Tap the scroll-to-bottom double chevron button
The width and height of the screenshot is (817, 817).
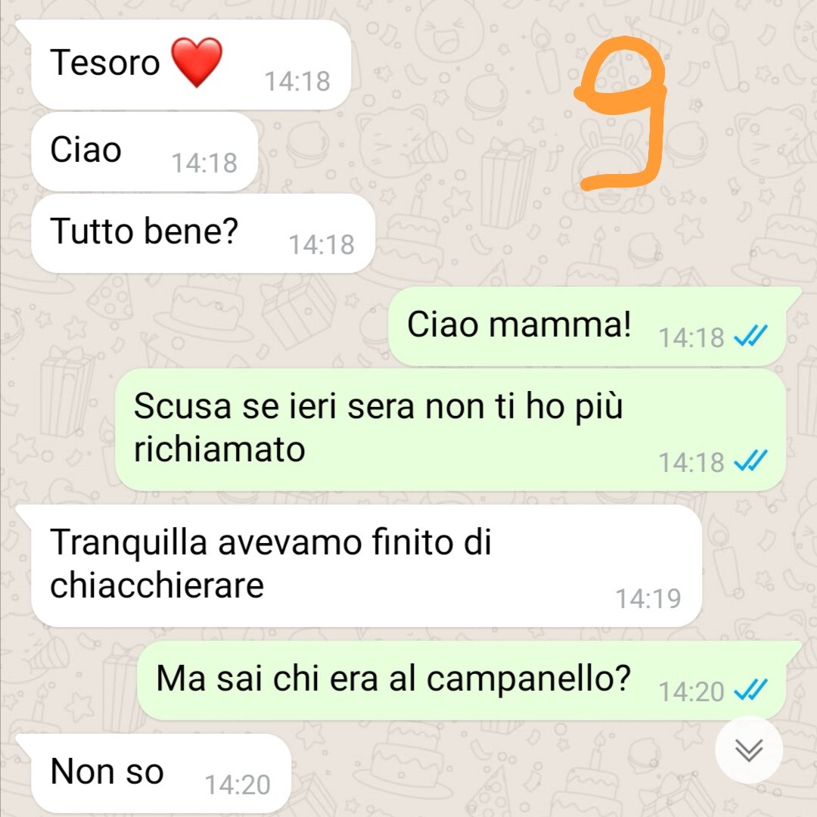(x=749, y=750)
